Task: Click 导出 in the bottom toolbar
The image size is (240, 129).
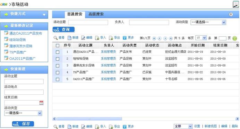Action: (x=114, y=126)
